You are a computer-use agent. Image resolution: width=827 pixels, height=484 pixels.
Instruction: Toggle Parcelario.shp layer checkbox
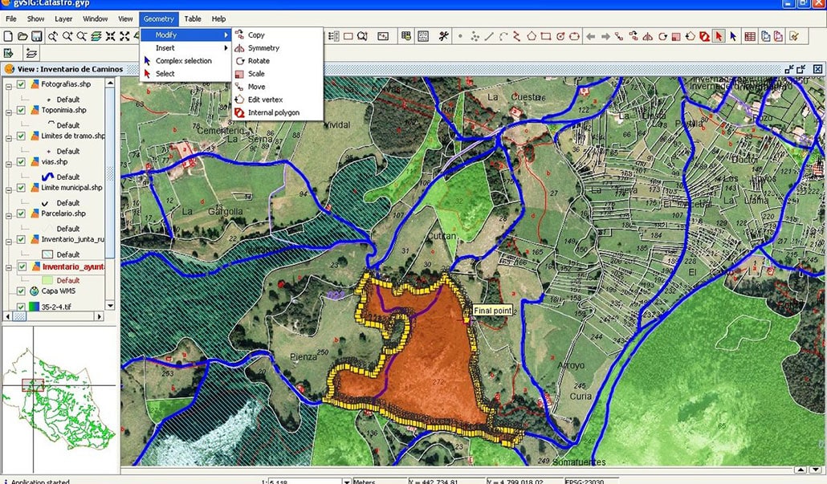point(21,214)
